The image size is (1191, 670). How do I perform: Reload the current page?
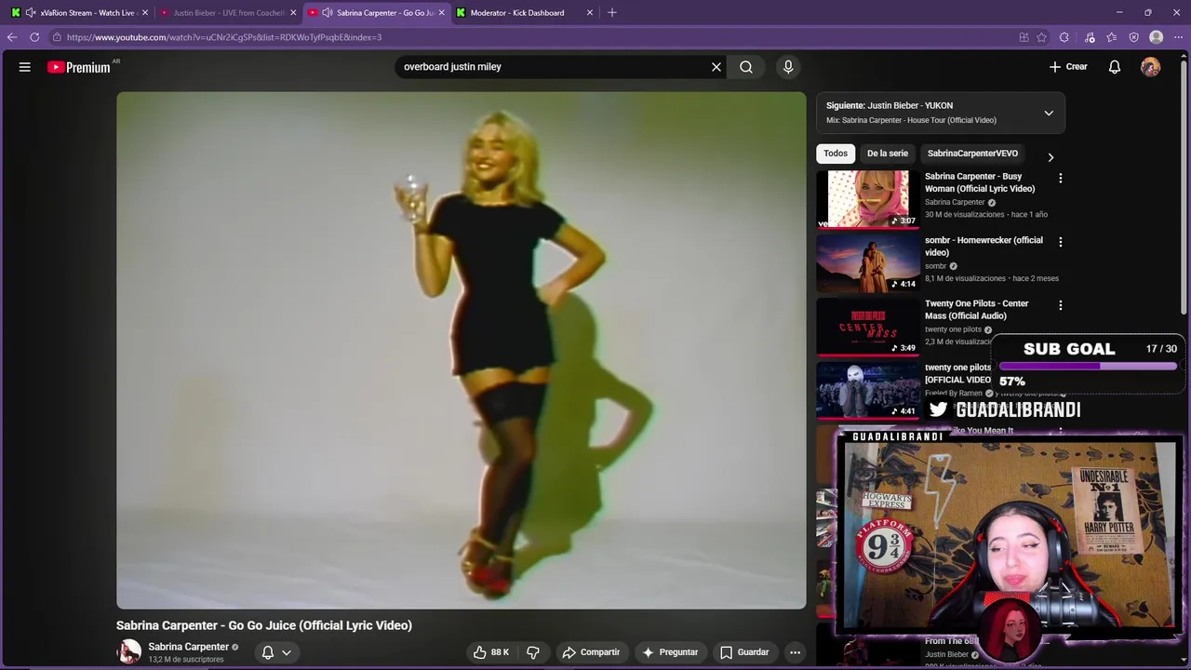click(34, 37)
